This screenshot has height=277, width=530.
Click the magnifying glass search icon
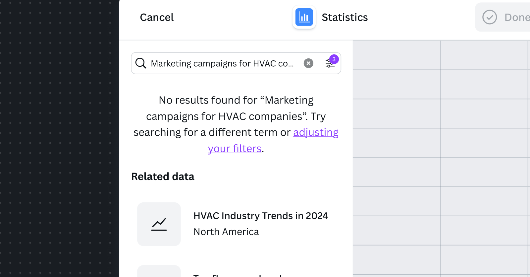[x=141, y=63]
